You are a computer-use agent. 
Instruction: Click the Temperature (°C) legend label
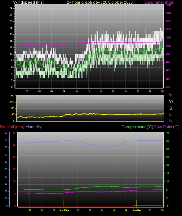tap(137, 127)
